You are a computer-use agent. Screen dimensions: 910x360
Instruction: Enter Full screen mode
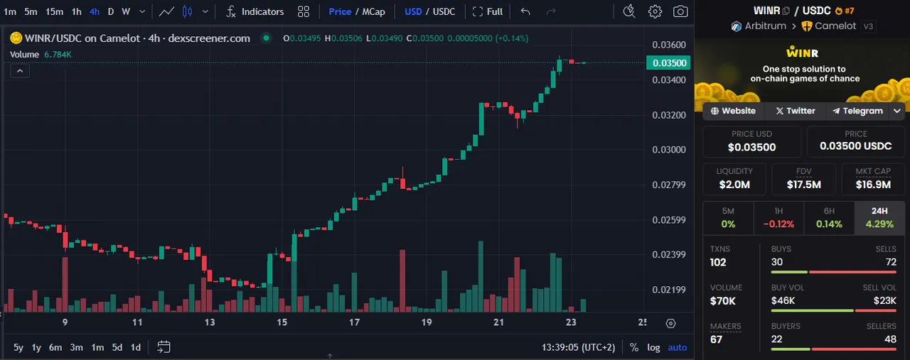click(488, 11)
